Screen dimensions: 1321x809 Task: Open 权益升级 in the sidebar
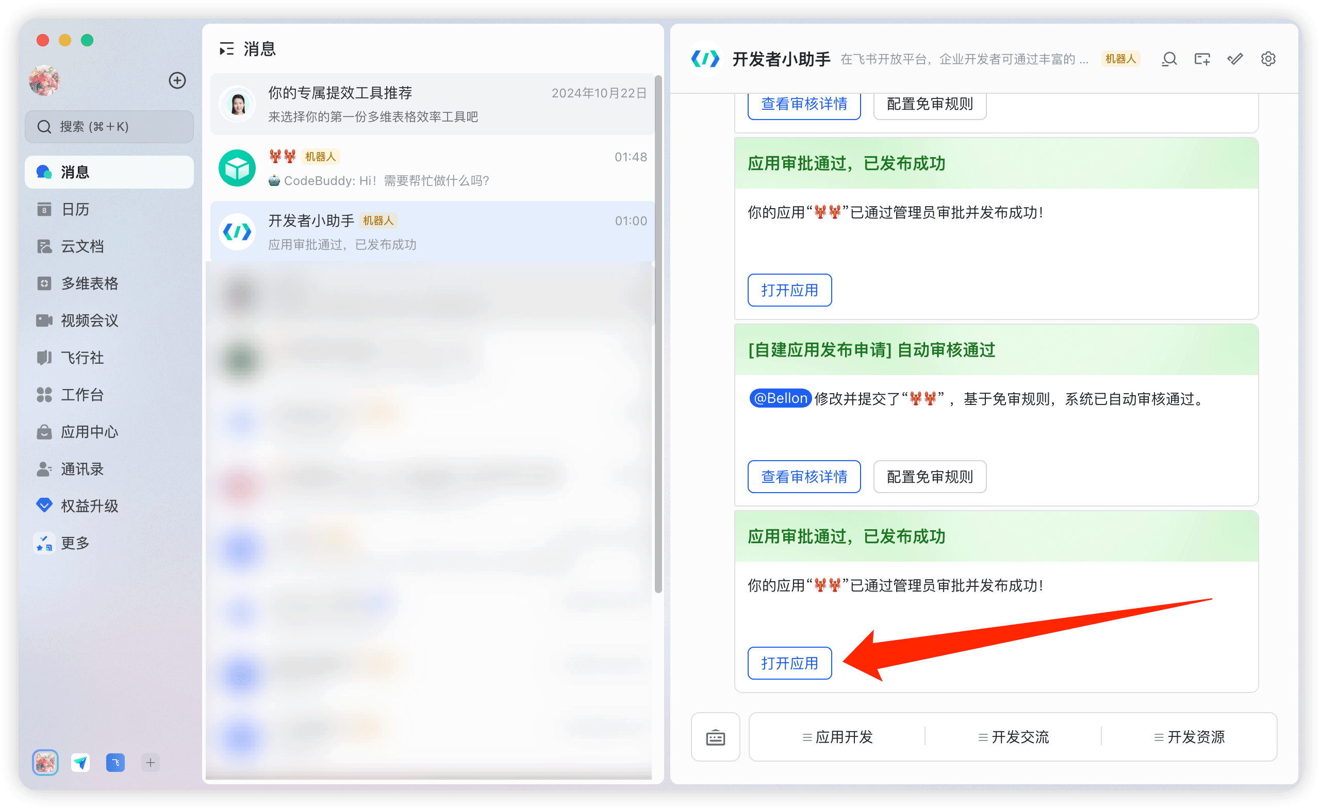(90, 506)
